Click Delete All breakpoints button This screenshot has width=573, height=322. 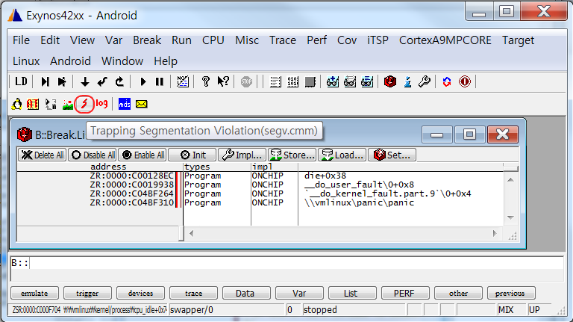click(42, 155)
